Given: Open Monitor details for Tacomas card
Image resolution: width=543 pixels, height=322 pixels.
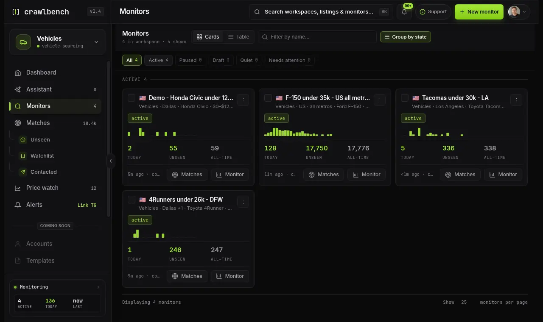Looking at the screenshot, I should (503, 175).
